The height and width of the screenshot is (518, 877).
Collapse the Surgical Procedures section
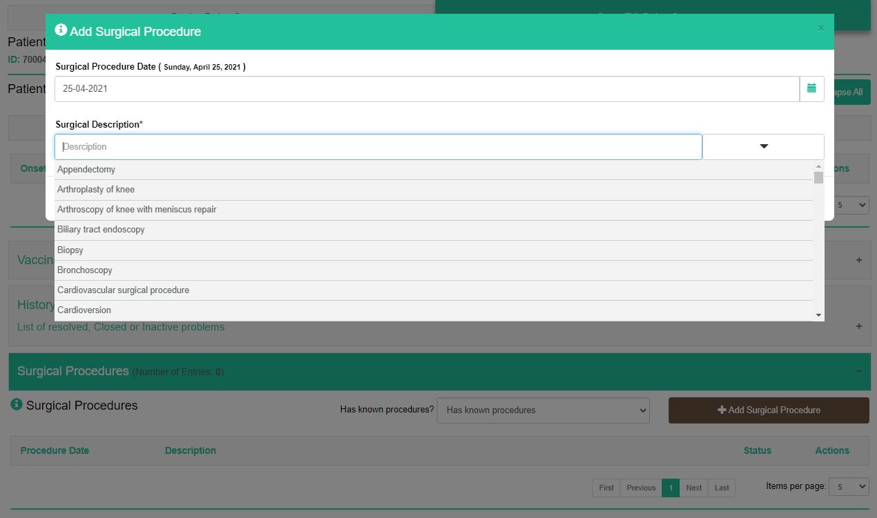tap(858, 371)
